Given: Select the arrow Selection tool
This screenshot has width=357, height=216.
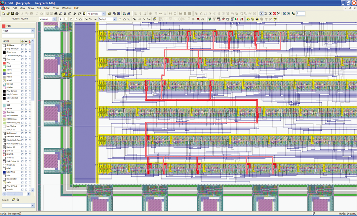Looking at the screenshot, I should (60, 19).
